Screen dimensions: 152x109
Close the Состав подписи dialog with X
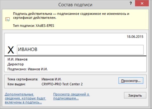142,3
